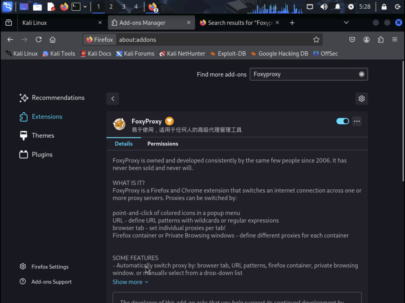Screen dimensions: 405x303
Task: Reload the current page
Action: click(x=39, y=40)
